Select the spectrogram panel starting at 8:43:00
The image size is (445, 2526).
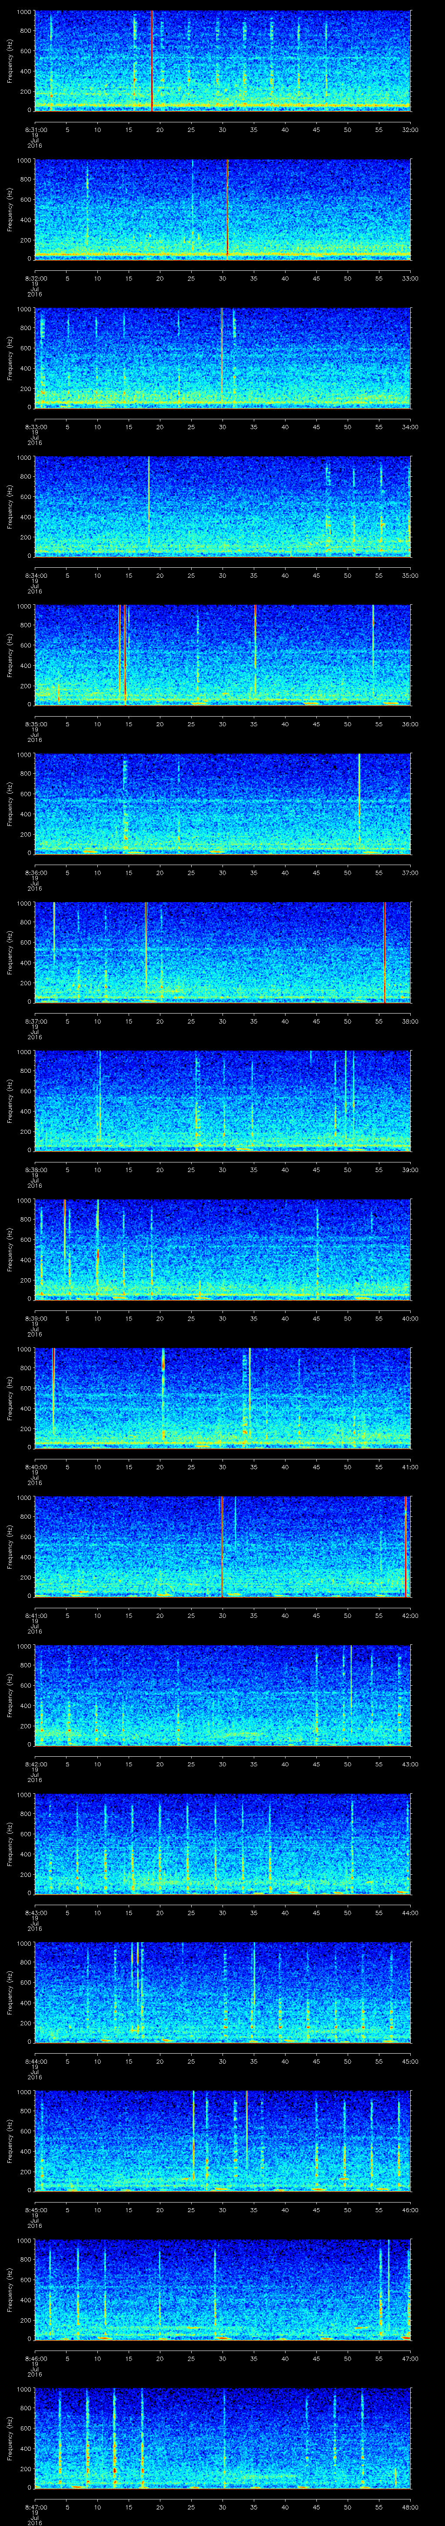point(222,1843)
